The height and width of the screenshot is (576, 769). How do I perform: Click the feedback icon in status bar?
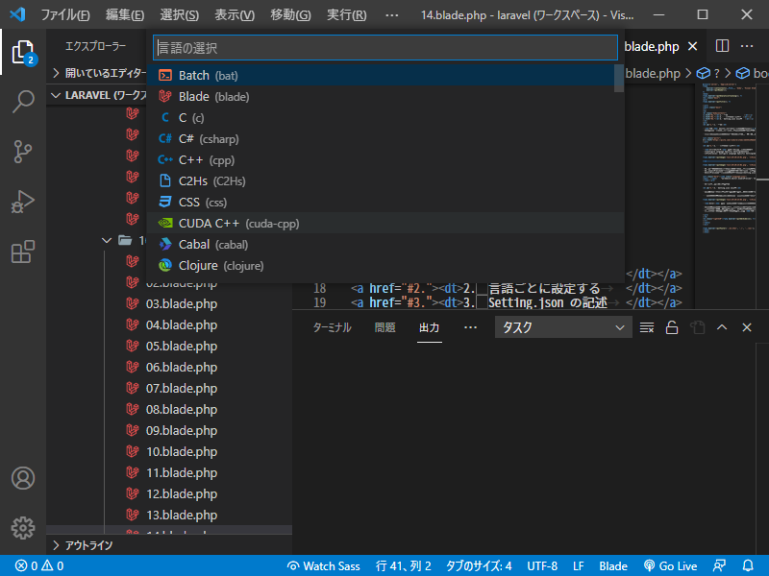click(x=719, y=565)
